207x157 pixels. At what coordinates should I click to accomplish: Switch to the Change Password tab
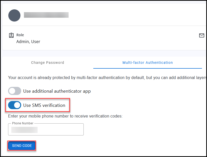click(x=47, y=62)
